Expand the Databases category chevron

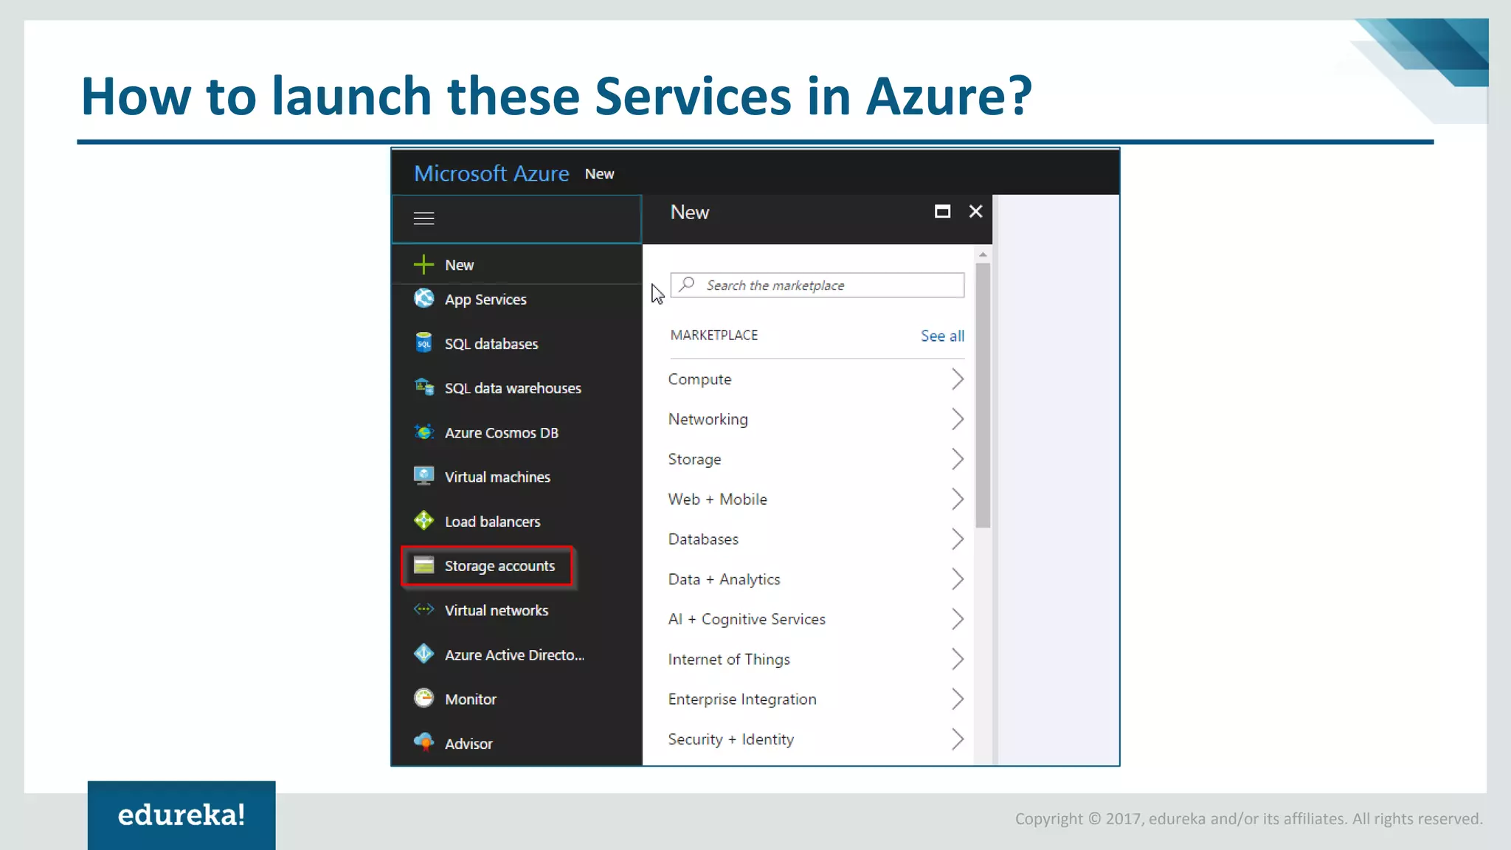(x=957, y=539)
